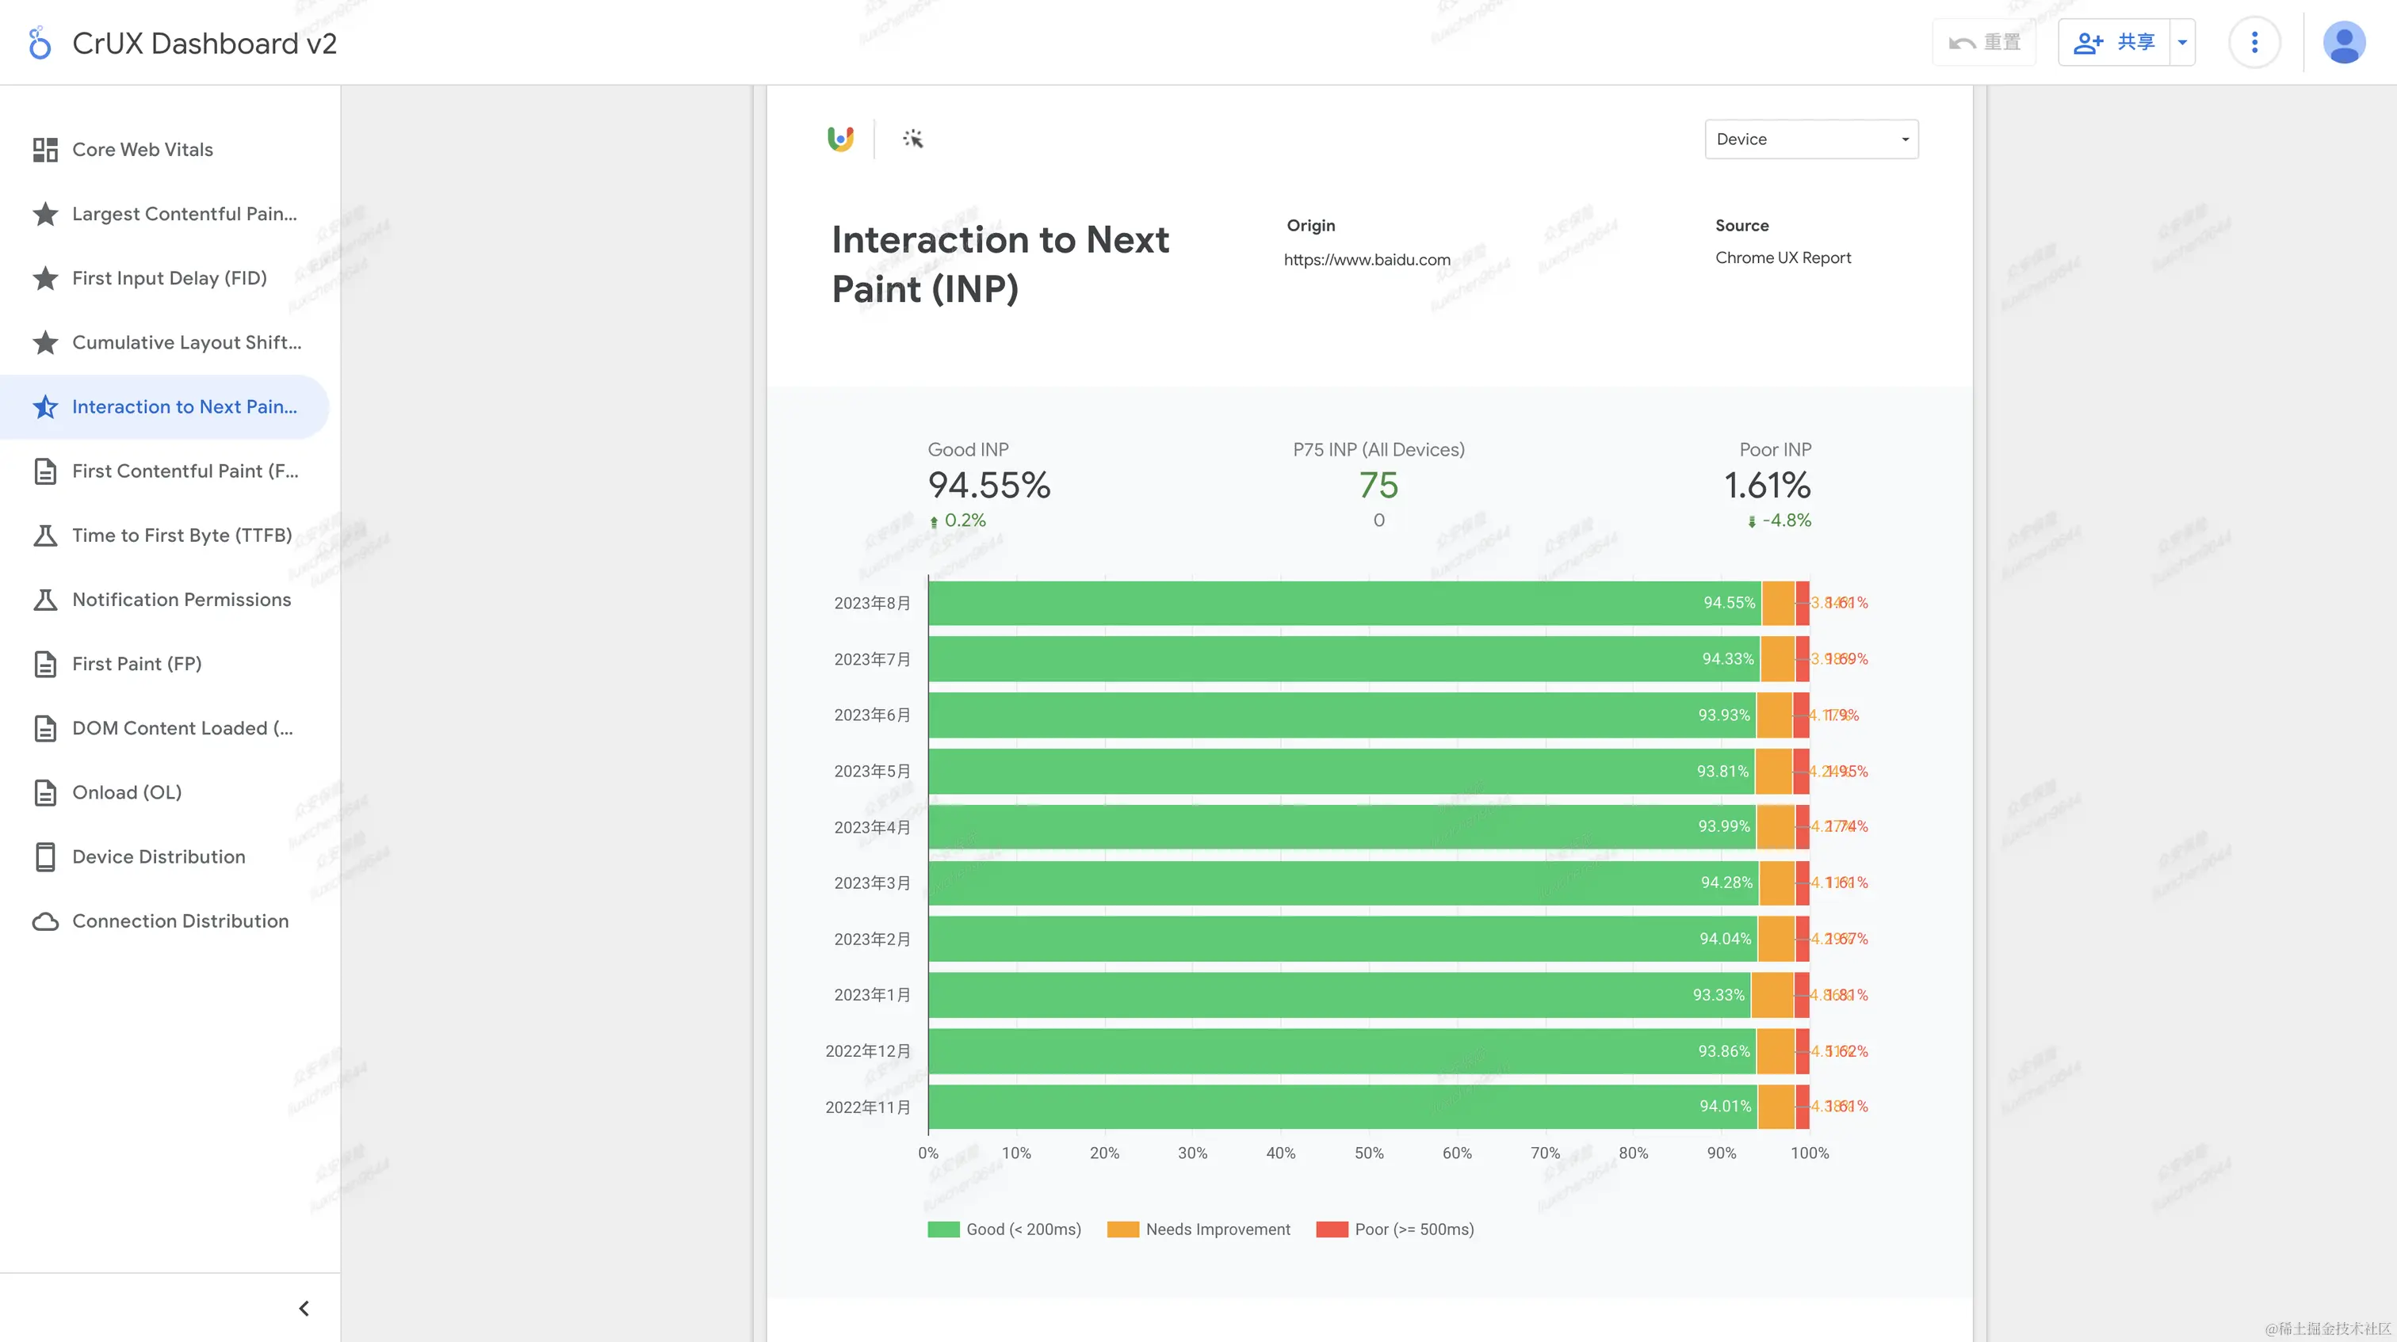
Task: Open the user account avatar
Action: point(2343,43)
